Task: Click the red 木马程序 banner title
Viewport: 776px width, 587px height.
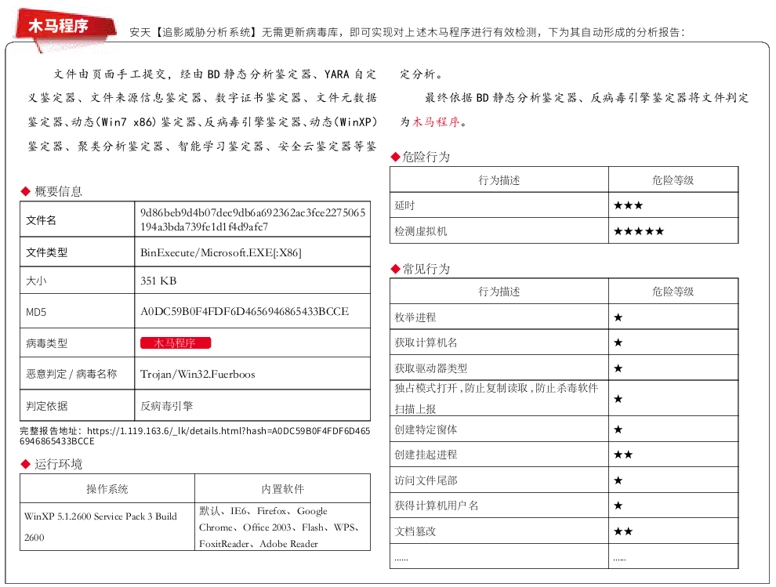Action: tap(59, 25)
